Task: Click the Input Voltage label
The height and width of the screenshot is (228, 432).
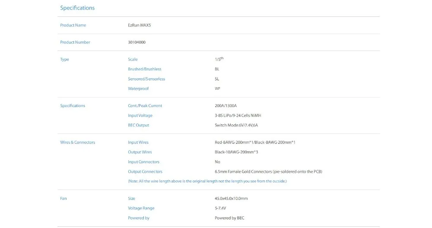Action: (x=140, y=115)
